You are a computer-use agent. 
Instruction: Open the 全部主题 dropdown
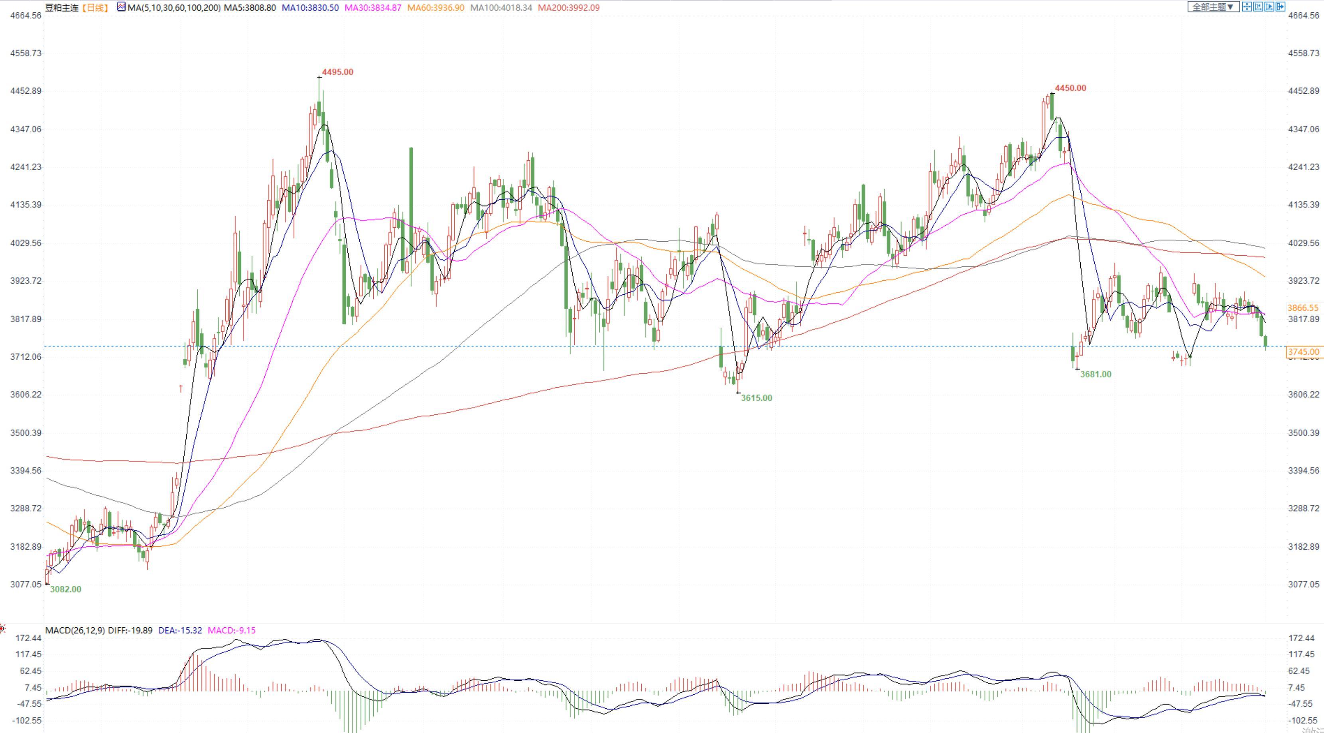(x=1214, y=7)
